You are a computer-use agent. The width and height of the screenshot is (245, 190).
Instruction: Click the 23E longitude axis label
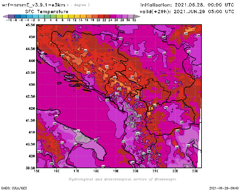tap(195, 171)
